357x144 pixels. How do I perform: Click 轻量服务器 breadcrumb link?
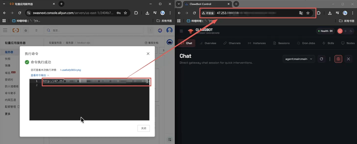[x=55, y=43]
